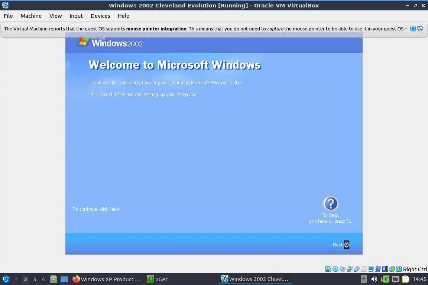Image resolution: width=428 pixels, height=285 pixels.
Task: Switch to workspace 3
Action: coord(35,279)
